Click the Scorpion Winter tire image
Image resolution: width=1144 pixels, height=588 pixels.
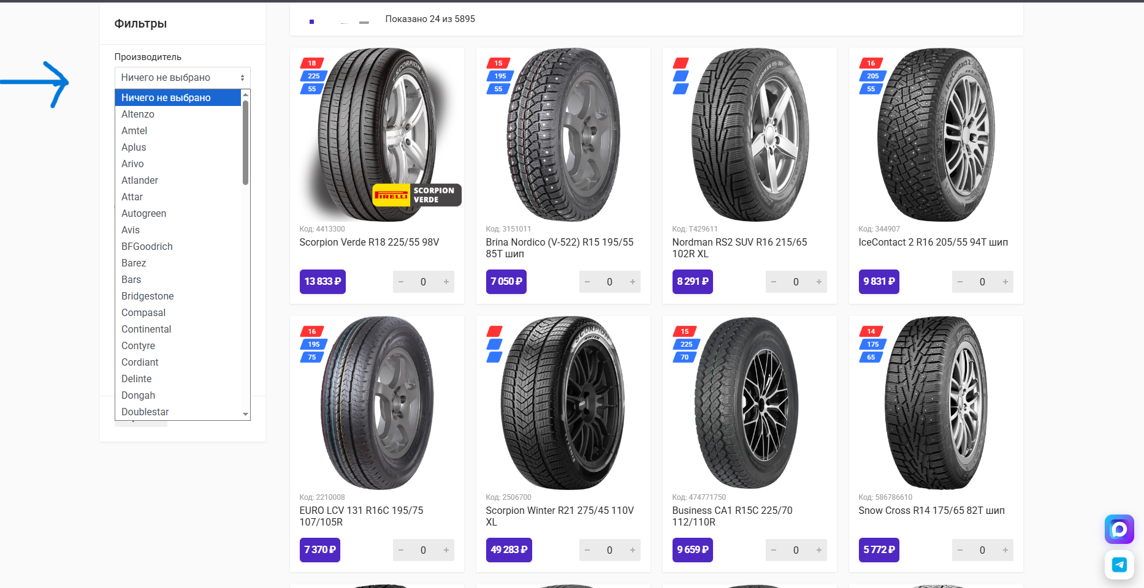tap(562, 402)
